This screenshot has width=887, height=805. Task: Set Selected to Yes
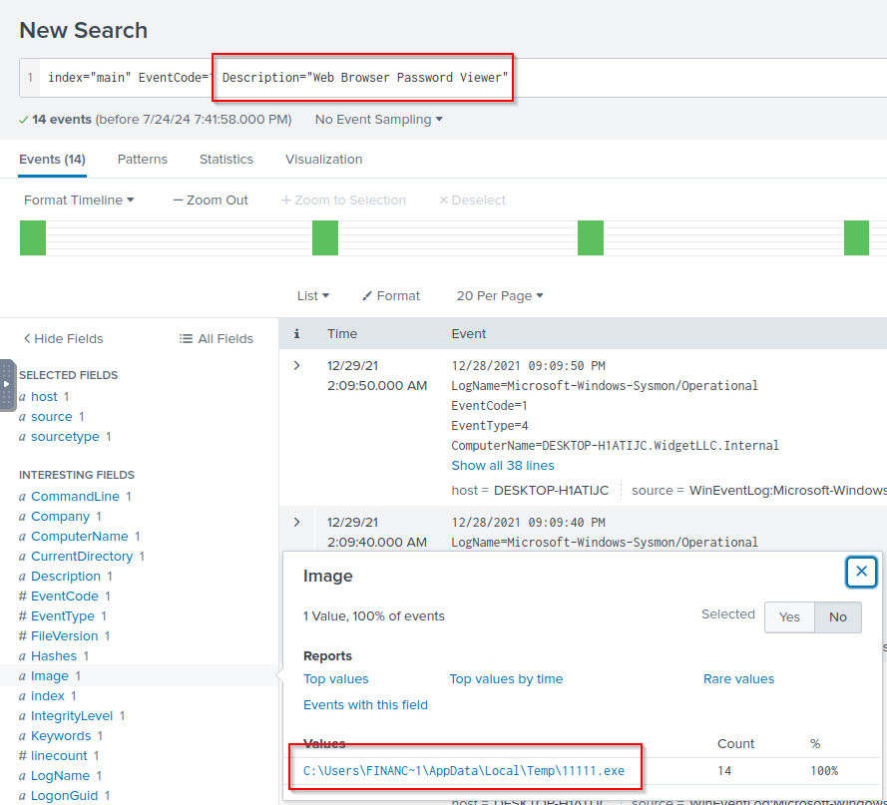(789, 616)
